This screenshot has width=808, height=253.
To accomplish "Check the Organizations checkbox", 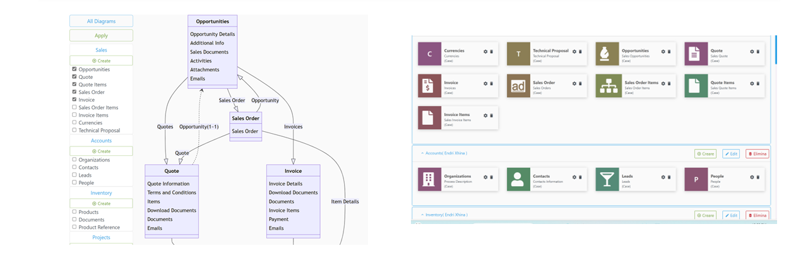I will click(x=74, y=160).
